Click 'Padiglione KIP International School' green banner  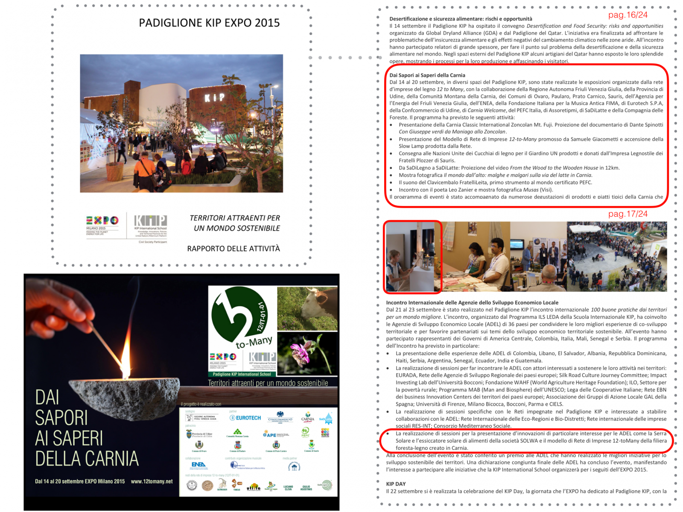coord(242,374)
